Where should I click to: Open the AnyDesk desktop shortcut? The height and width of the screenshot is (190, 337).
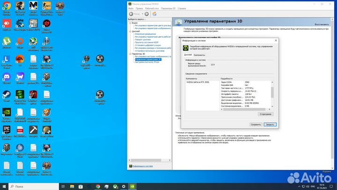[x=7, y=24]
